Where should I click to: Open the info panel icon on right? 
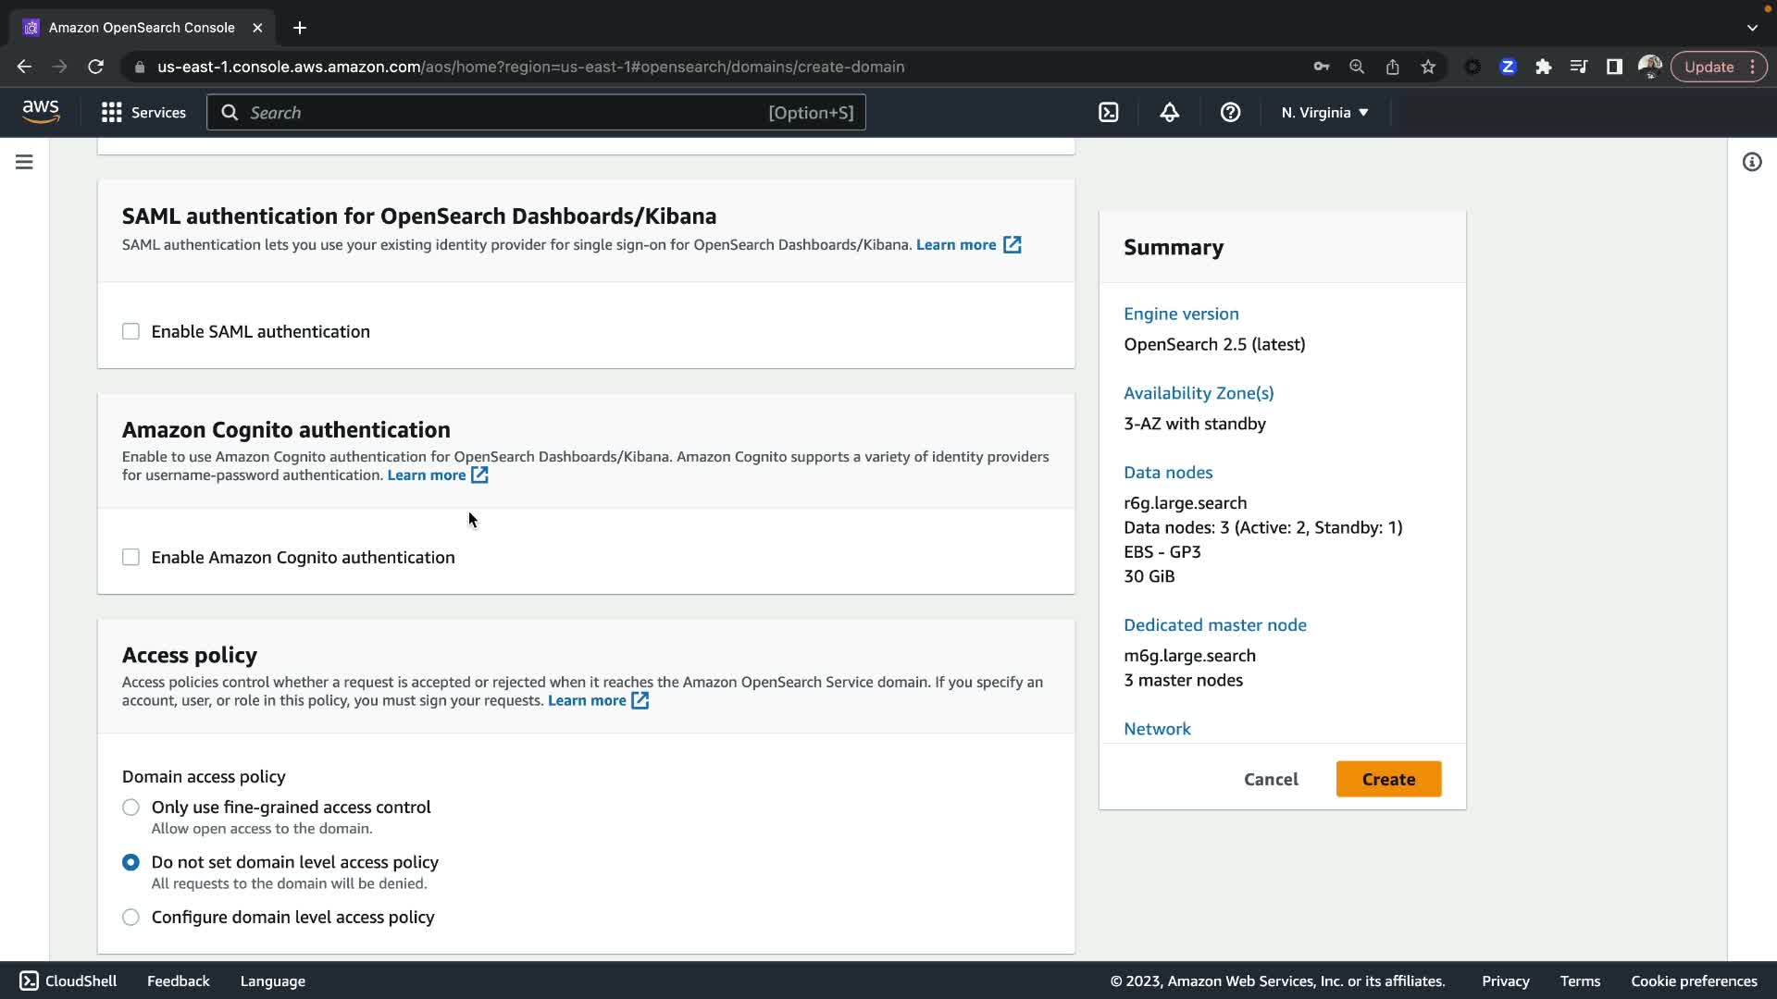1751,162
